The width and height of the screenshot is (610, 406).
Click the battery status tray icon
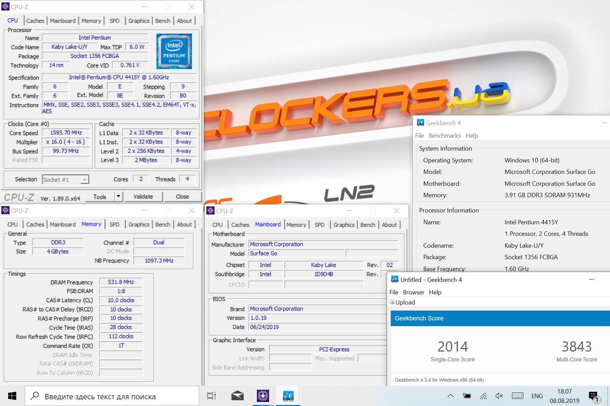click(x=467, y=396)
